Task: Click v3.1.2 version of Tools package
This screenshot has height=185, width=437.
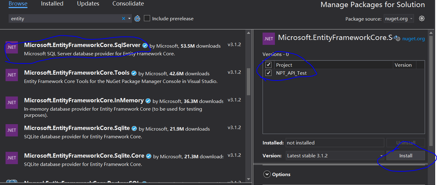Action: (x=234, y=72)
